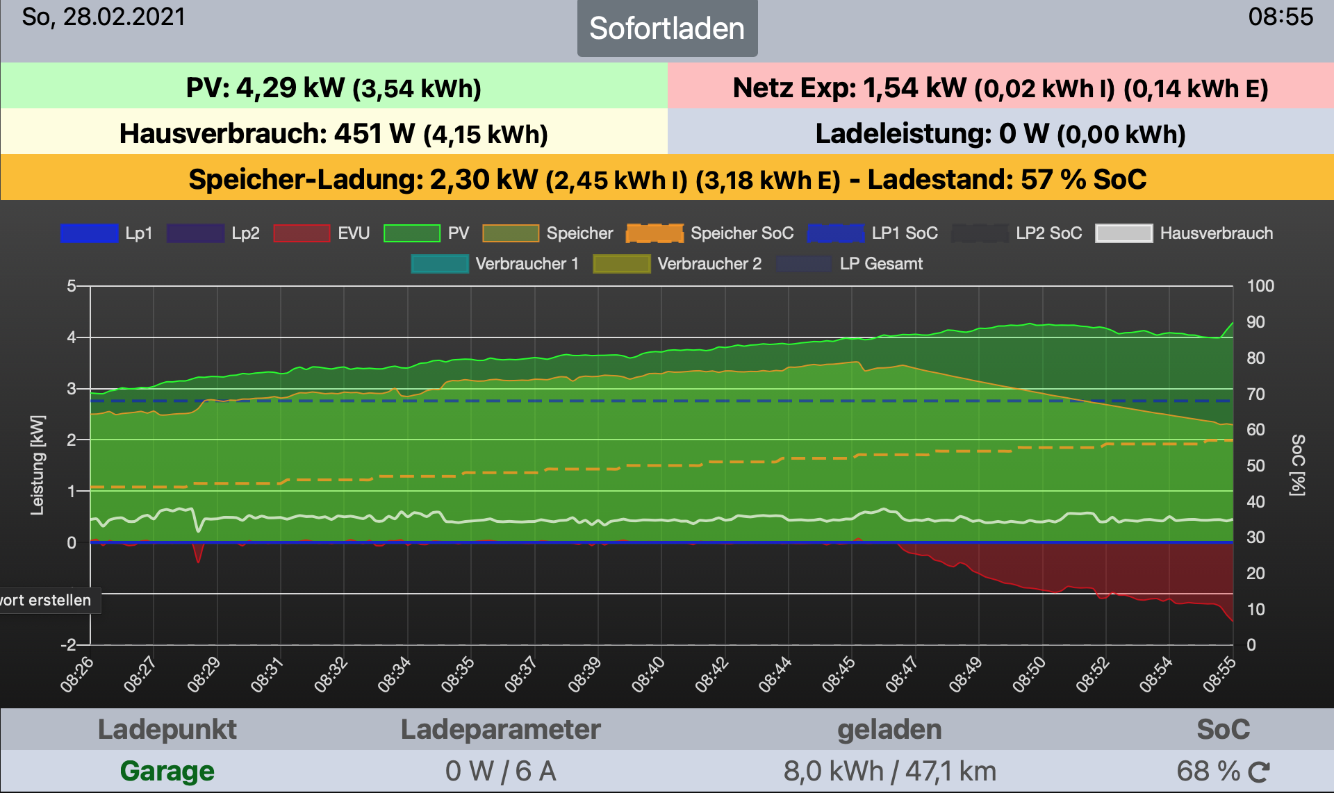Hide the EVU series via legend
The width and height of the screenshot is (1334, 793).
click(x=302, y=233)
